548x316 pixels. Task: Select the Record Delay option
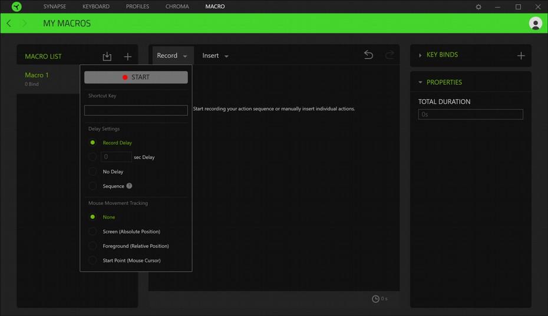[93, 142]
